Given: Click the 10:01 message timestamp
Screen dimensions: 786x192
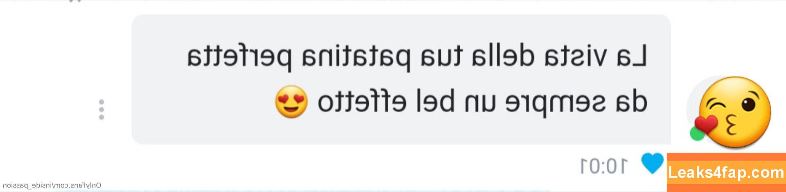Looking at the screenshot, I should 604,166.
